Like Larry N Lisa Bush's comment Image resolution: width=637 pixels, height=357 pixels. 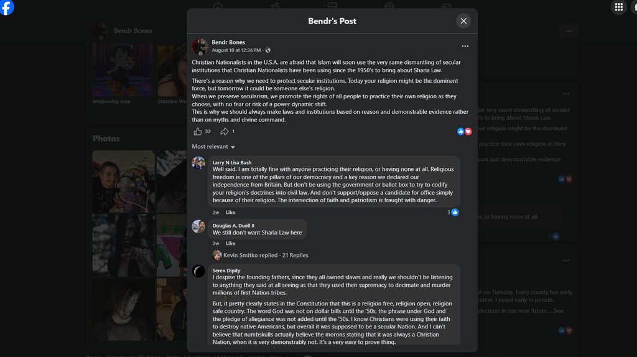pyautogui.click(x=230, y=213)
